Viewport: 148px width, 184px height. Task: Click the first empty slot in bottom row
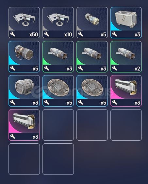click(x=24, y=159)
